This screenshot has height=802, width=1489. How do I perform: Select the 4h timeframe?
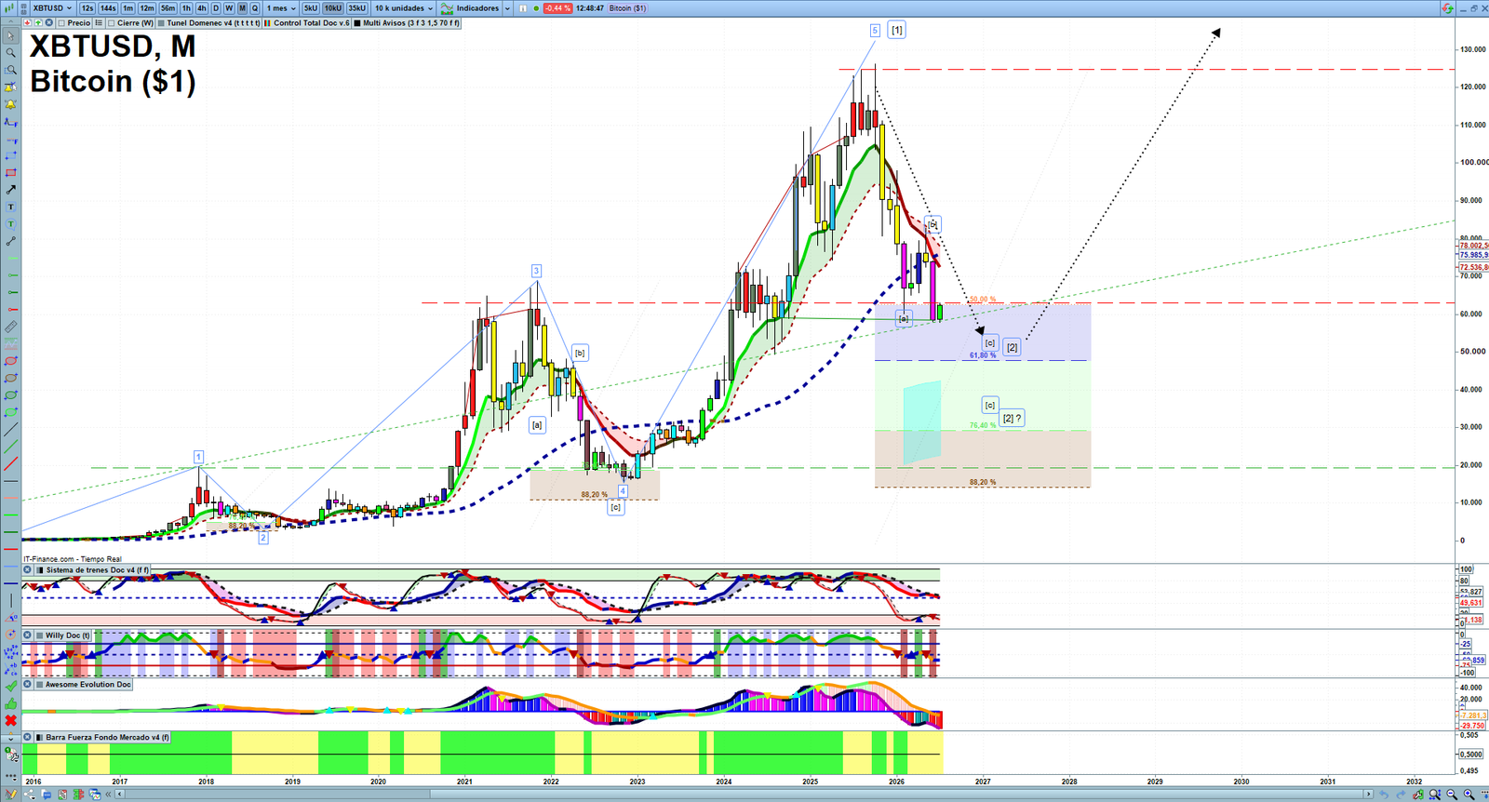(x=201, y=8)
